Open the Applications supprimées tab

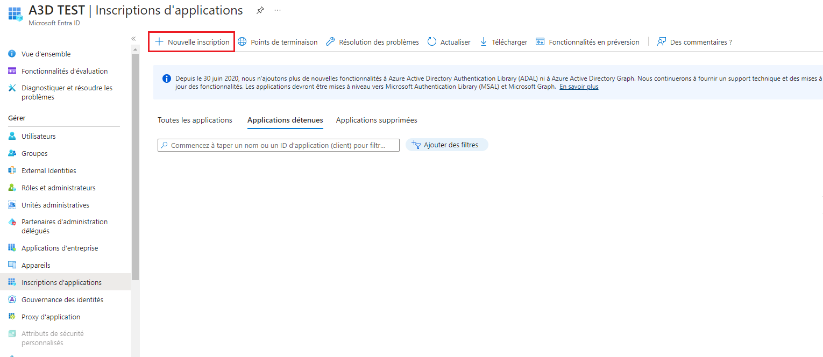[377, 120]
